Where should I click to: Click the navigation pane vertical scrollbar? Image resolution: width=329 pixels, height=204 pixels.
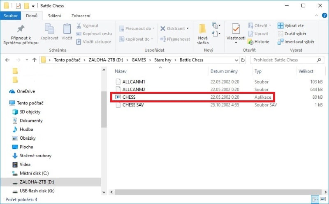(104, 109)
